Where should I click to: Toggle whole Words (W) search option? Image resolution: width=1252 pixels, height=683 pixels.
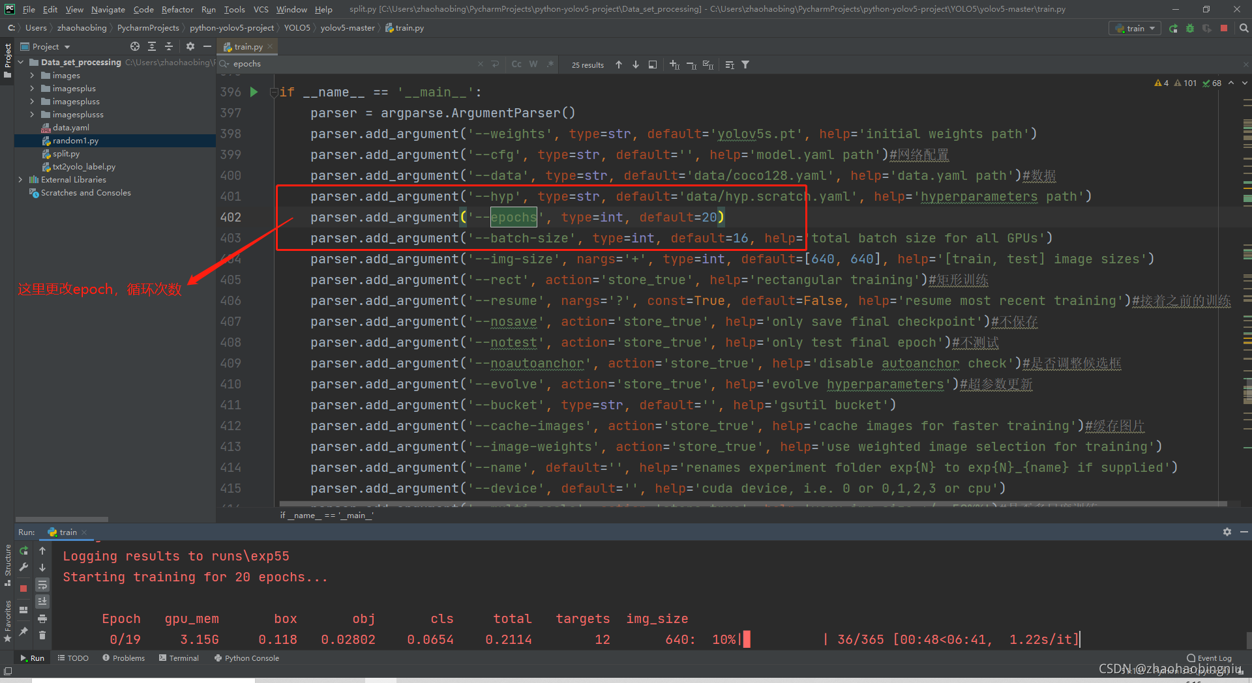[x=533, y=65]
